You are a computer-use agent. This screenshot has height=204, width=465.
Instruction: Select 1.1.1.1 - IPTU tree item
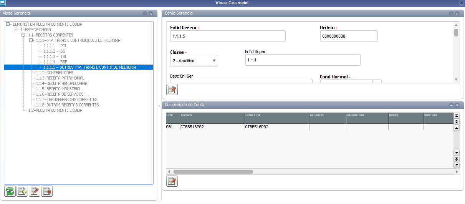pos(55,46)
